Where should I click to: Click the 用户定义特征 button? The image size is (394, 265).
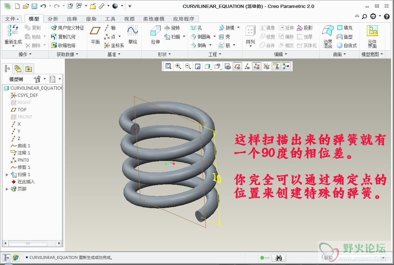point(68,28)
